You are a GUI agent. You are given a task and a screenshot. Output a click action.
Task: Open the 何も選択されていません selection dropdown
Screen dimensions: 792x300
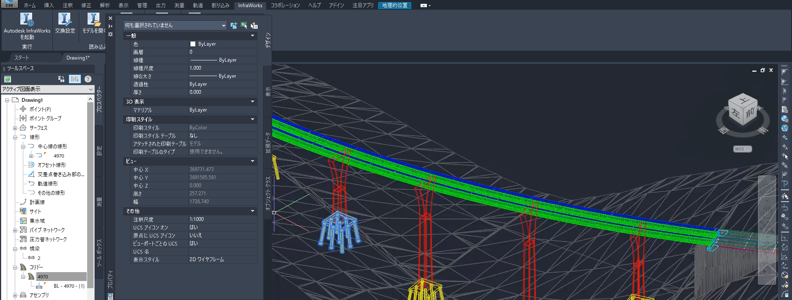pos(175,25)
